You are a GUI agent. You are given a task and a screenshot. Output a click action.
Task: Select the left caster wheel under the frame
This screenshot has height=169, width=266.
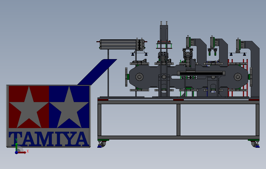click(x=103, y=144)
